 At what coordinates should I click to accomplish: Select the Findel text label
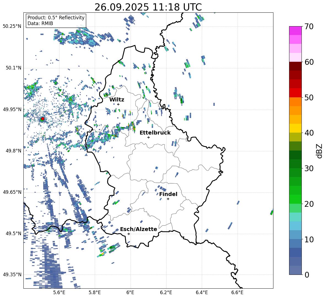(x=168, y=194)
